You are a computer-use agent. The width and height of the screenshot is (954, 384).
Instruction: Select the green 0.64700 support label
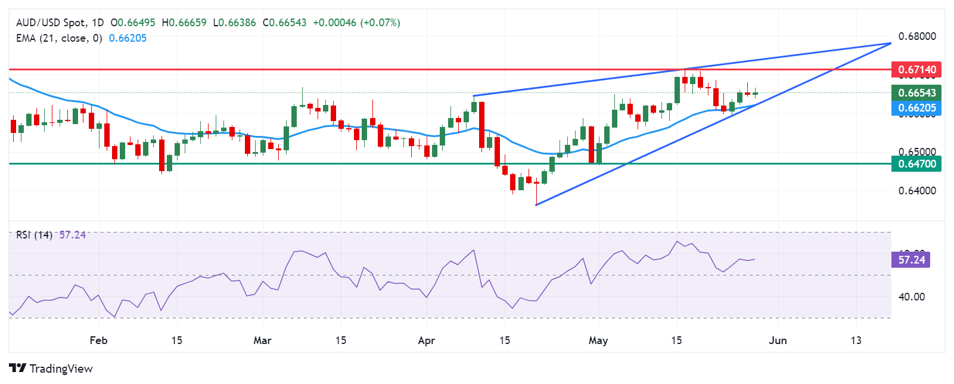pyautogui.click(x=916, y=163)
